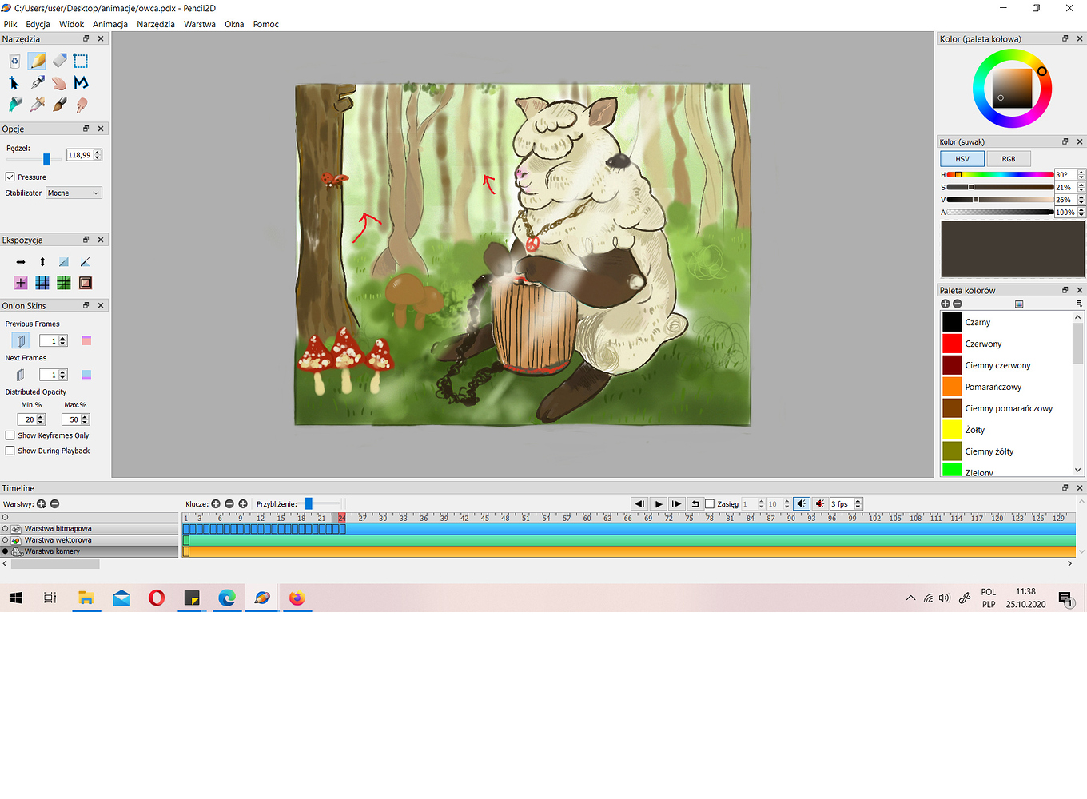Select the Brush tool
Viewport: 1087px width, 799px height.
[59, 105]
